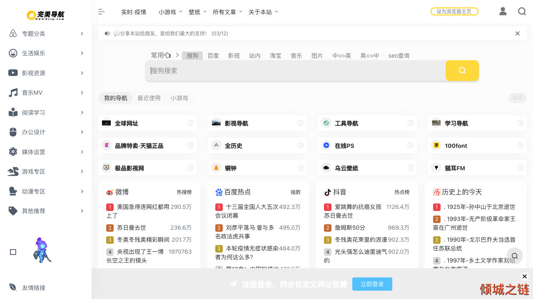Click the yellow search submit button
Screen dimensions: 533x299
pyautogui.click(x=462, y=71)
